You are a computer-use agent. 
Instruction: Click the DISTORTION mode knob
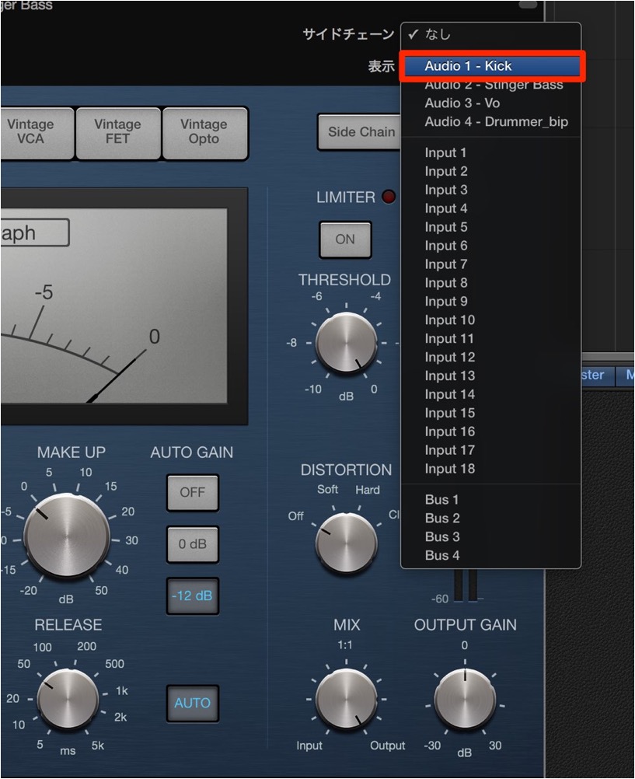347,543
